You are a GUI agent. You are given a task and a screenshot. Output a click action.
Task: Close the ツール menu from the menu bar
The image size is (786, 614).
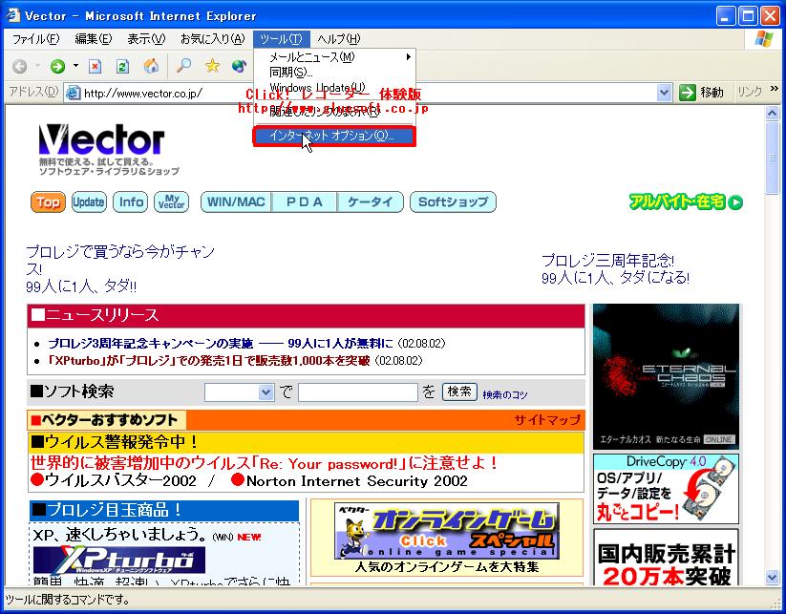click(282, 39)
